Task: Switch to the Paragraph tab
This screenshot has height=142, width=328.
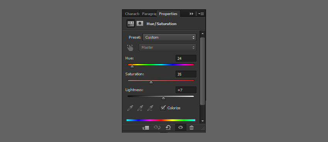Action: pos(149,14)
